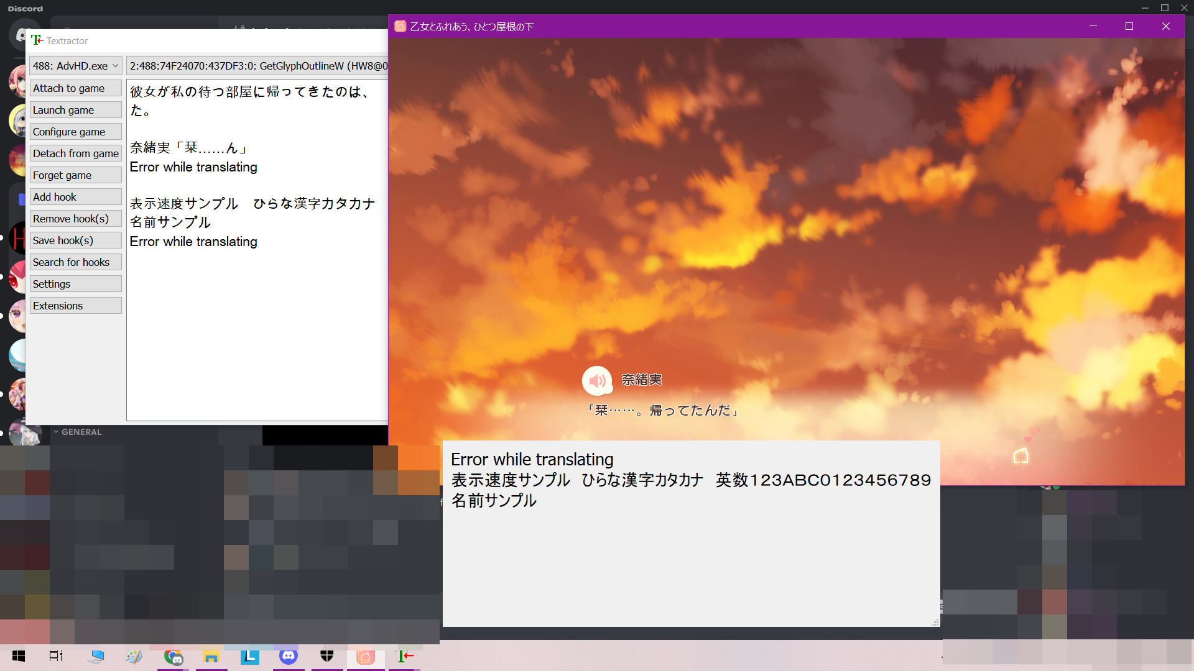Click "Attach to game" in Textractor
The width and height of the screenshot is (1194, 671).
point(75,88)
